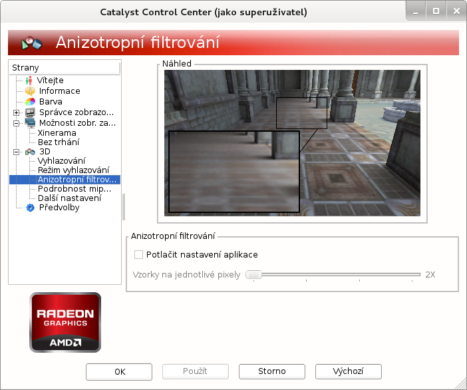The width and height of the screenshot is (467, 390).
Task: Select Vyhlazování in the tree
Action: point(61,161)
